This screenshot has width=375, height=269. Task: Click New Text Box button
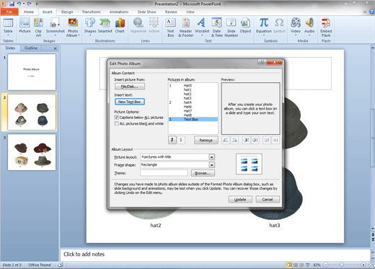(x=130, y=102)
